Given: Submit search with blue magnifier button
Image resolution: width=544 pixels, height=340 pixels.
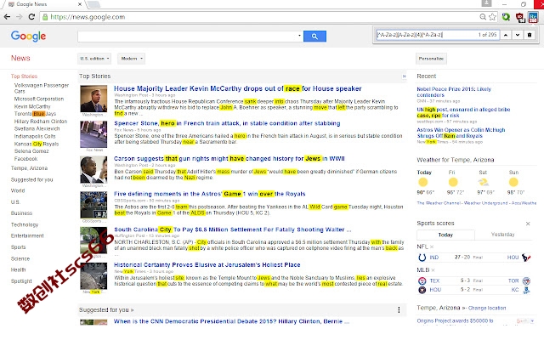Looking at the screenshot, I should point(314,36).
